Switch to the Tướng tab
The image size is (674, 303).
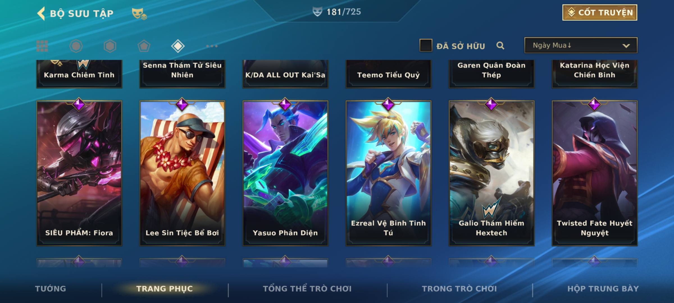pyautogui.click(x=51, y=289)
